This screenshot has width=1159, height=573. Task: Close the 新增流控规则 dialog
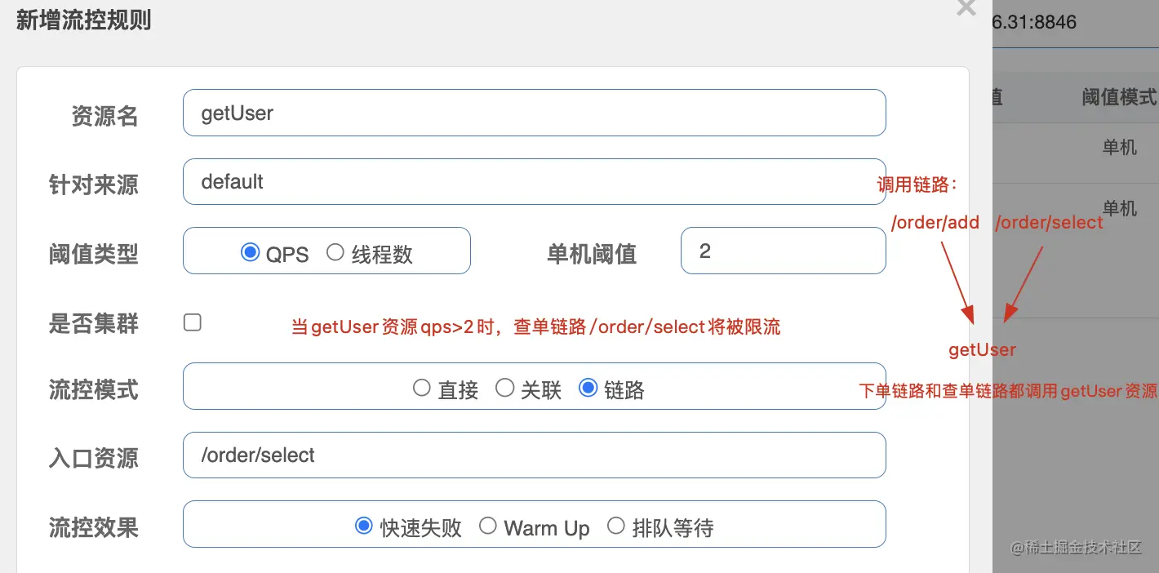966,7
